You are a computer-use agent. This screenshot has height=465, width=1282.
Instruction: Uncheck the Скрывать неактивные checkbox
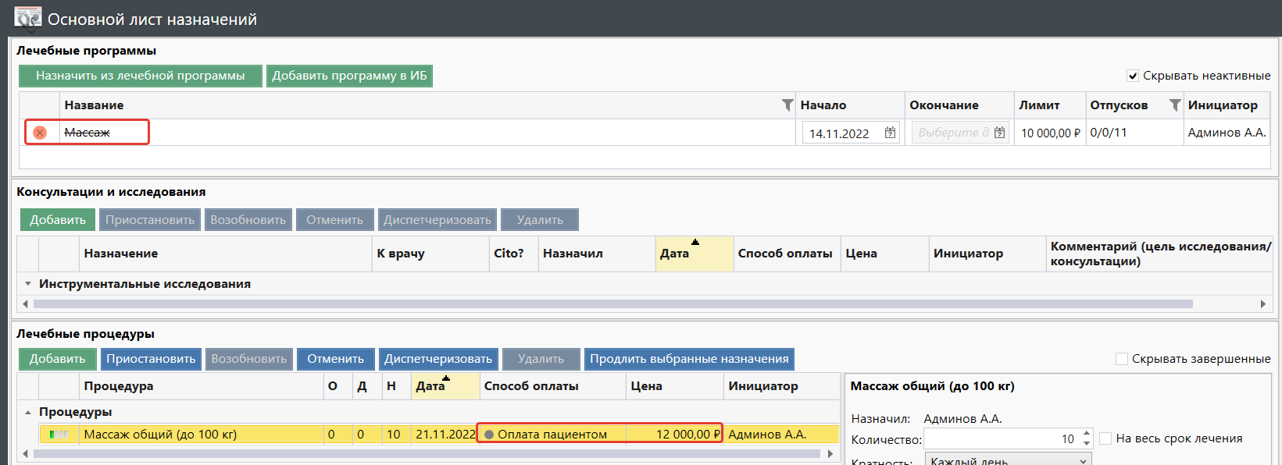pos(1133,76)
